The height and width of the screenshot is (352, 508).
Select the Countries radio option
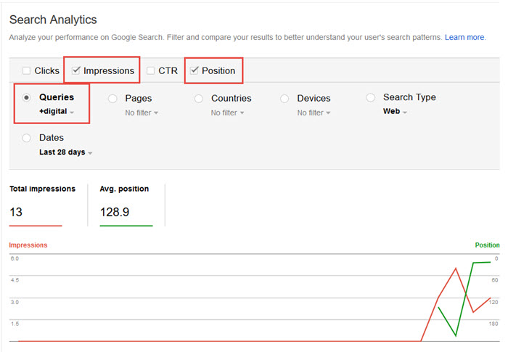tap(199, 99)
